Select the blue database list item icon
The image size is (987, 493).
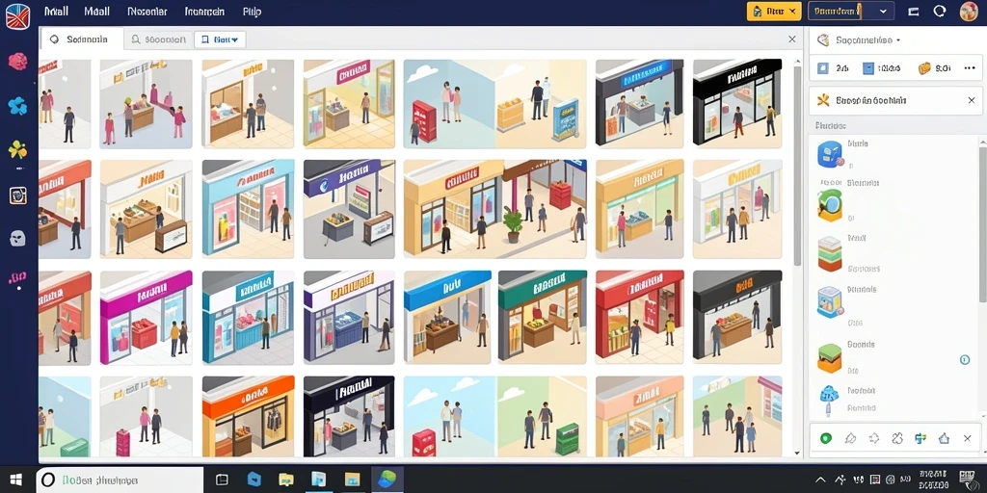(830, 154)
